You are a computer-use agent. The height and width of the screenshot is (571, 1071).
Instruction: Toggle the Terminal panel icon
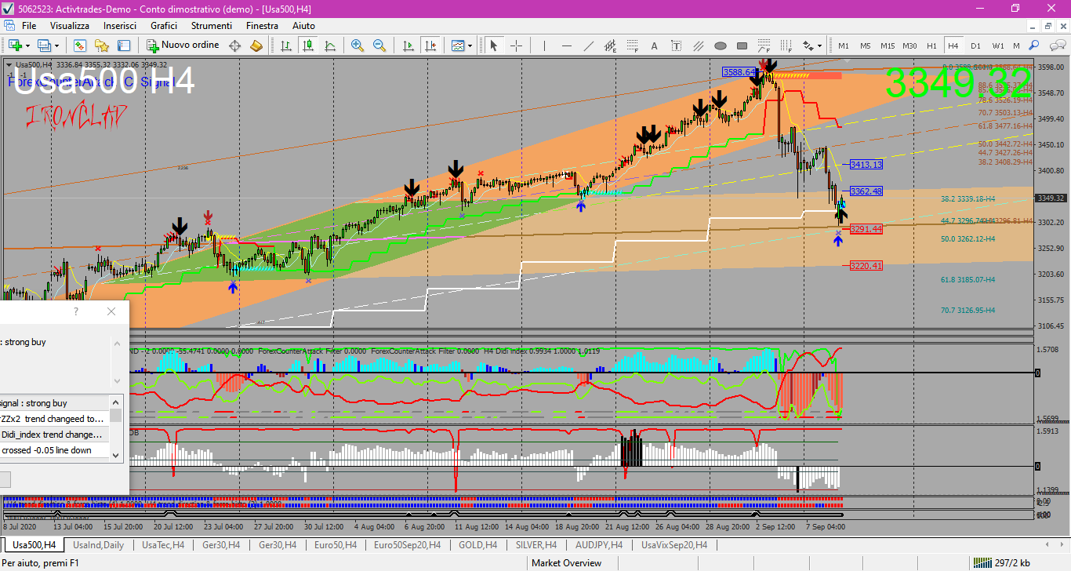click(x=125, y=45)
